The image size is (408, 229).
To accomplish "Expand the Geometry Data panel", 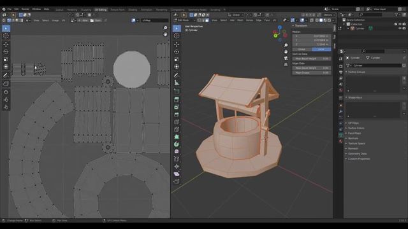I will [x=357, y=154].
